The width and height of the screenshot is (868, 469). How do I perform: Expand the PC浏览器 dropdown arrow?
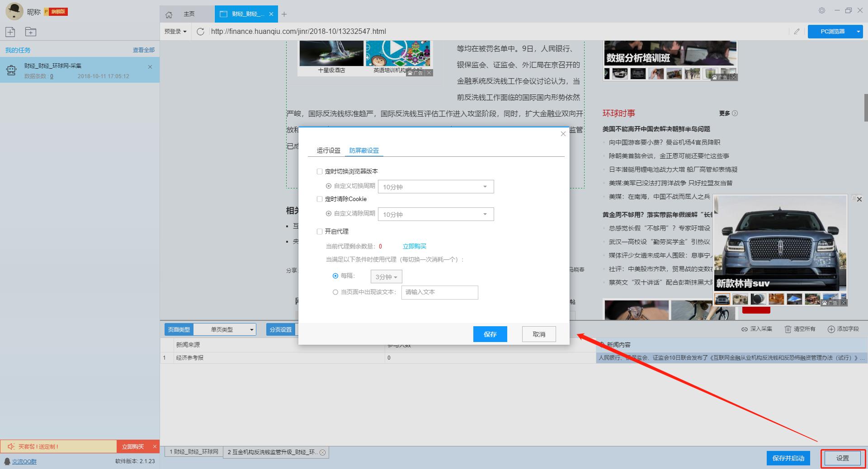click(x=858, y=31)
